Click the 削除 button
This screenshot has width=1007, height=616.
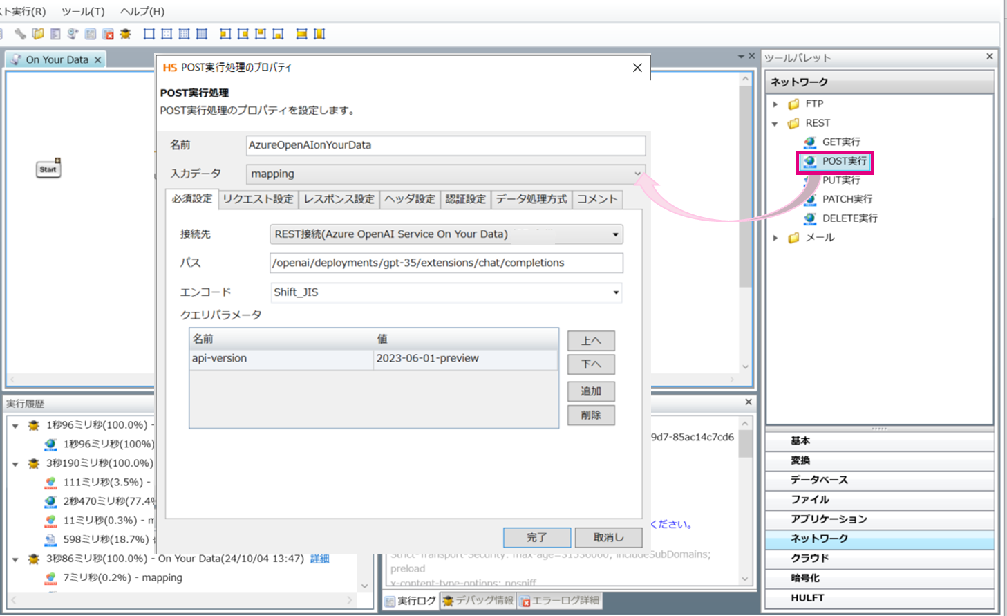click(x=591, y=415)
